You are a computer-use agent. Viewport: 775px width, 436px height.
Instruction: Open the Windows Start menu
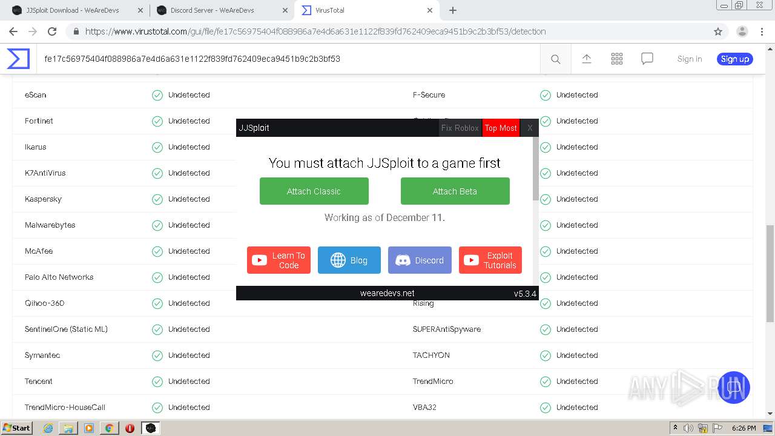[17, 428]
